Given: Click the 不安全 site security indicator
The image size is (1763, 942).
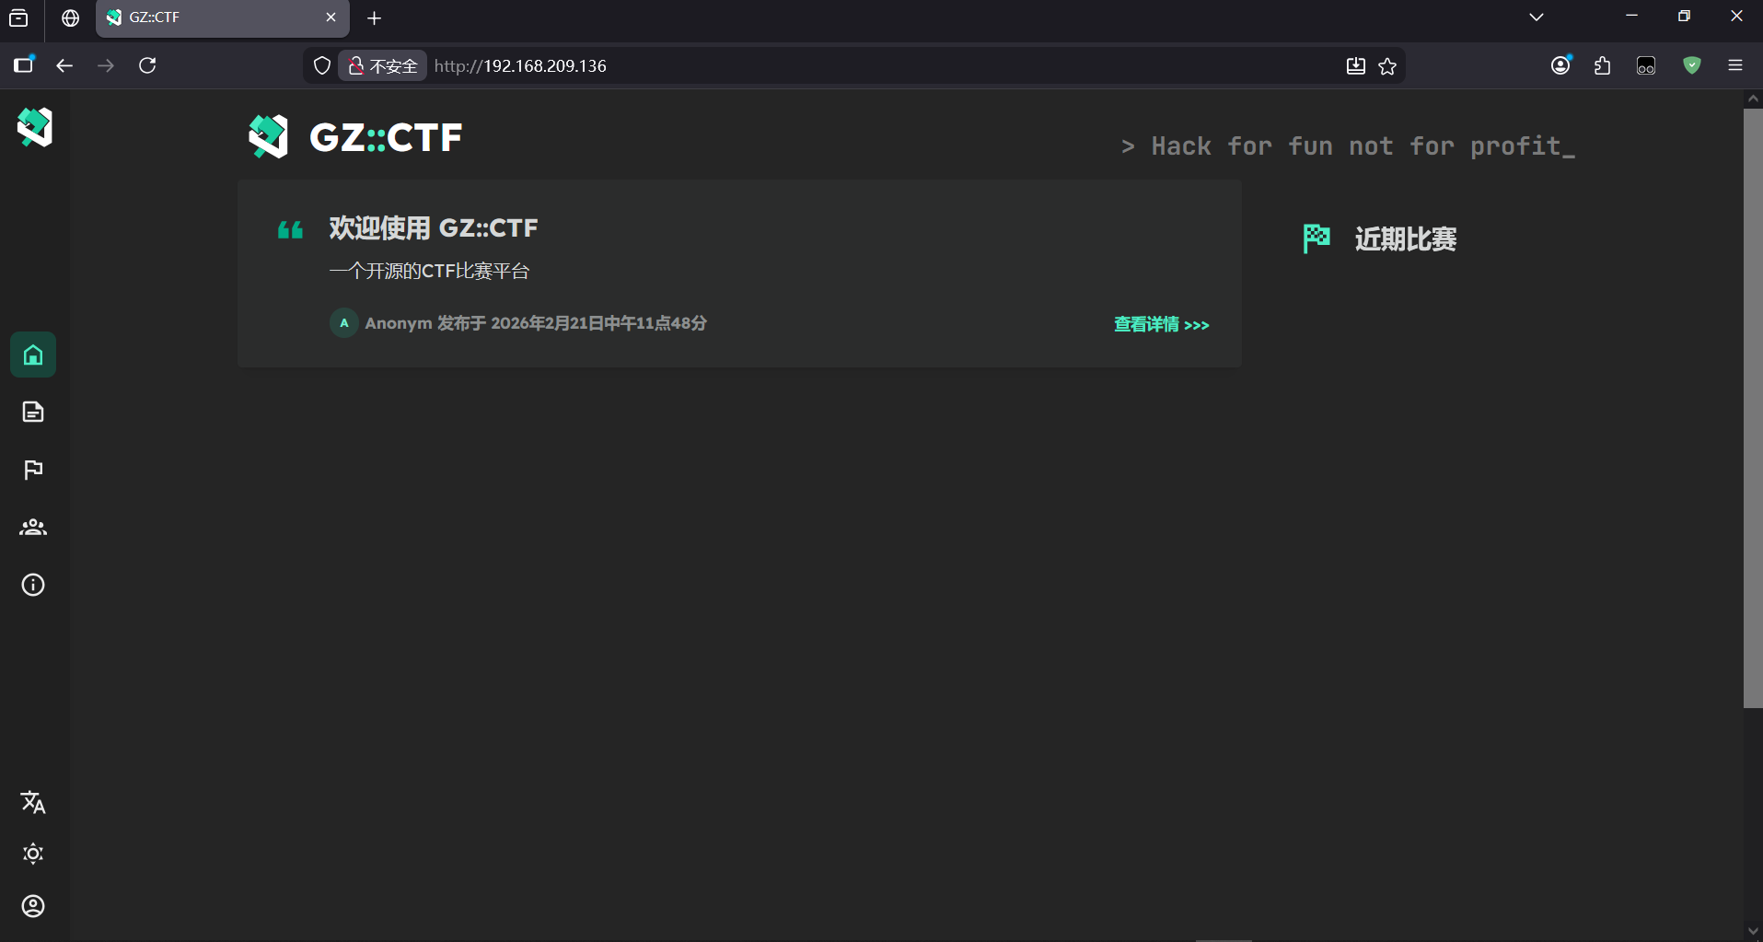Looking at the screenshot, I should [383, 66].
